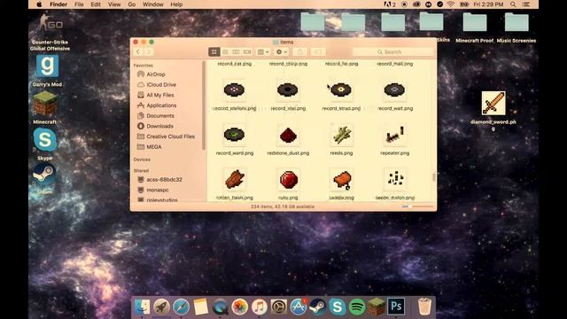Click the Wi-Fi status icon

click(x=451, y=4)
